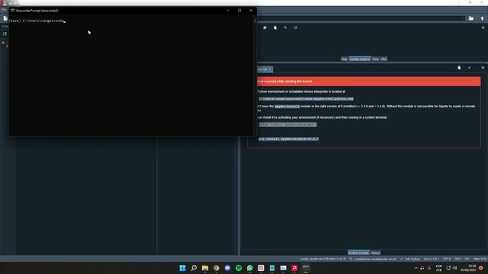Click the pip install spyder-kernels command text
Viewport: 488px width, 274px height.
pyautogui.click(x=288, y=139)
